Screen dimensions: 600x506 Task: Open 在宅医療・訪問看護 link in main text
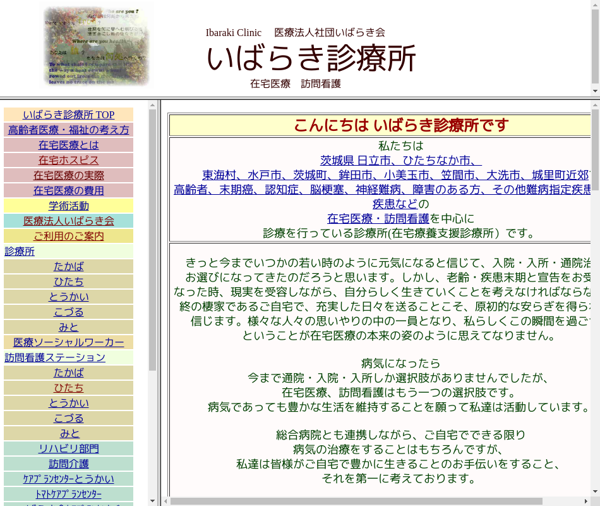coord(378,218)
